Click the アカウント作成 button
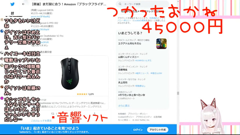The height and width of the screenshot is (135, 240). click(x=157, y=130)
